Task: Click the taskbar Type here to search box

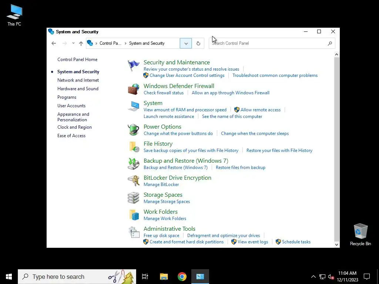Action: tap(77, 277)
